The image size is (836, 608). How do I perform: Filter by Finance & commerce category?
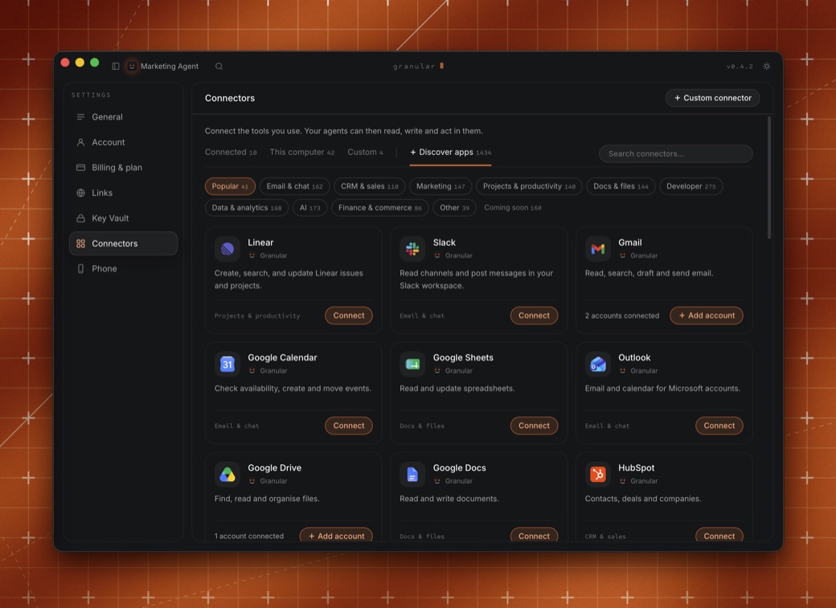click(x=379, y=208)
